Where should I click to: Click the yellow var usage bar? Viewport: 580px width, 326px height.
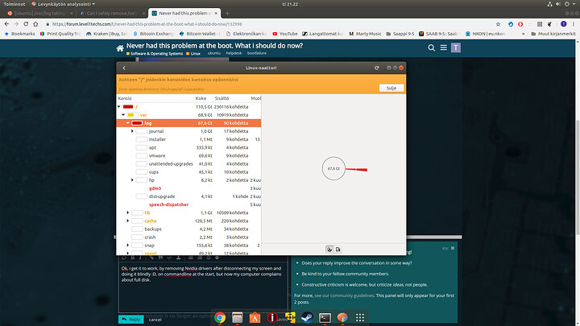point(132,115)
